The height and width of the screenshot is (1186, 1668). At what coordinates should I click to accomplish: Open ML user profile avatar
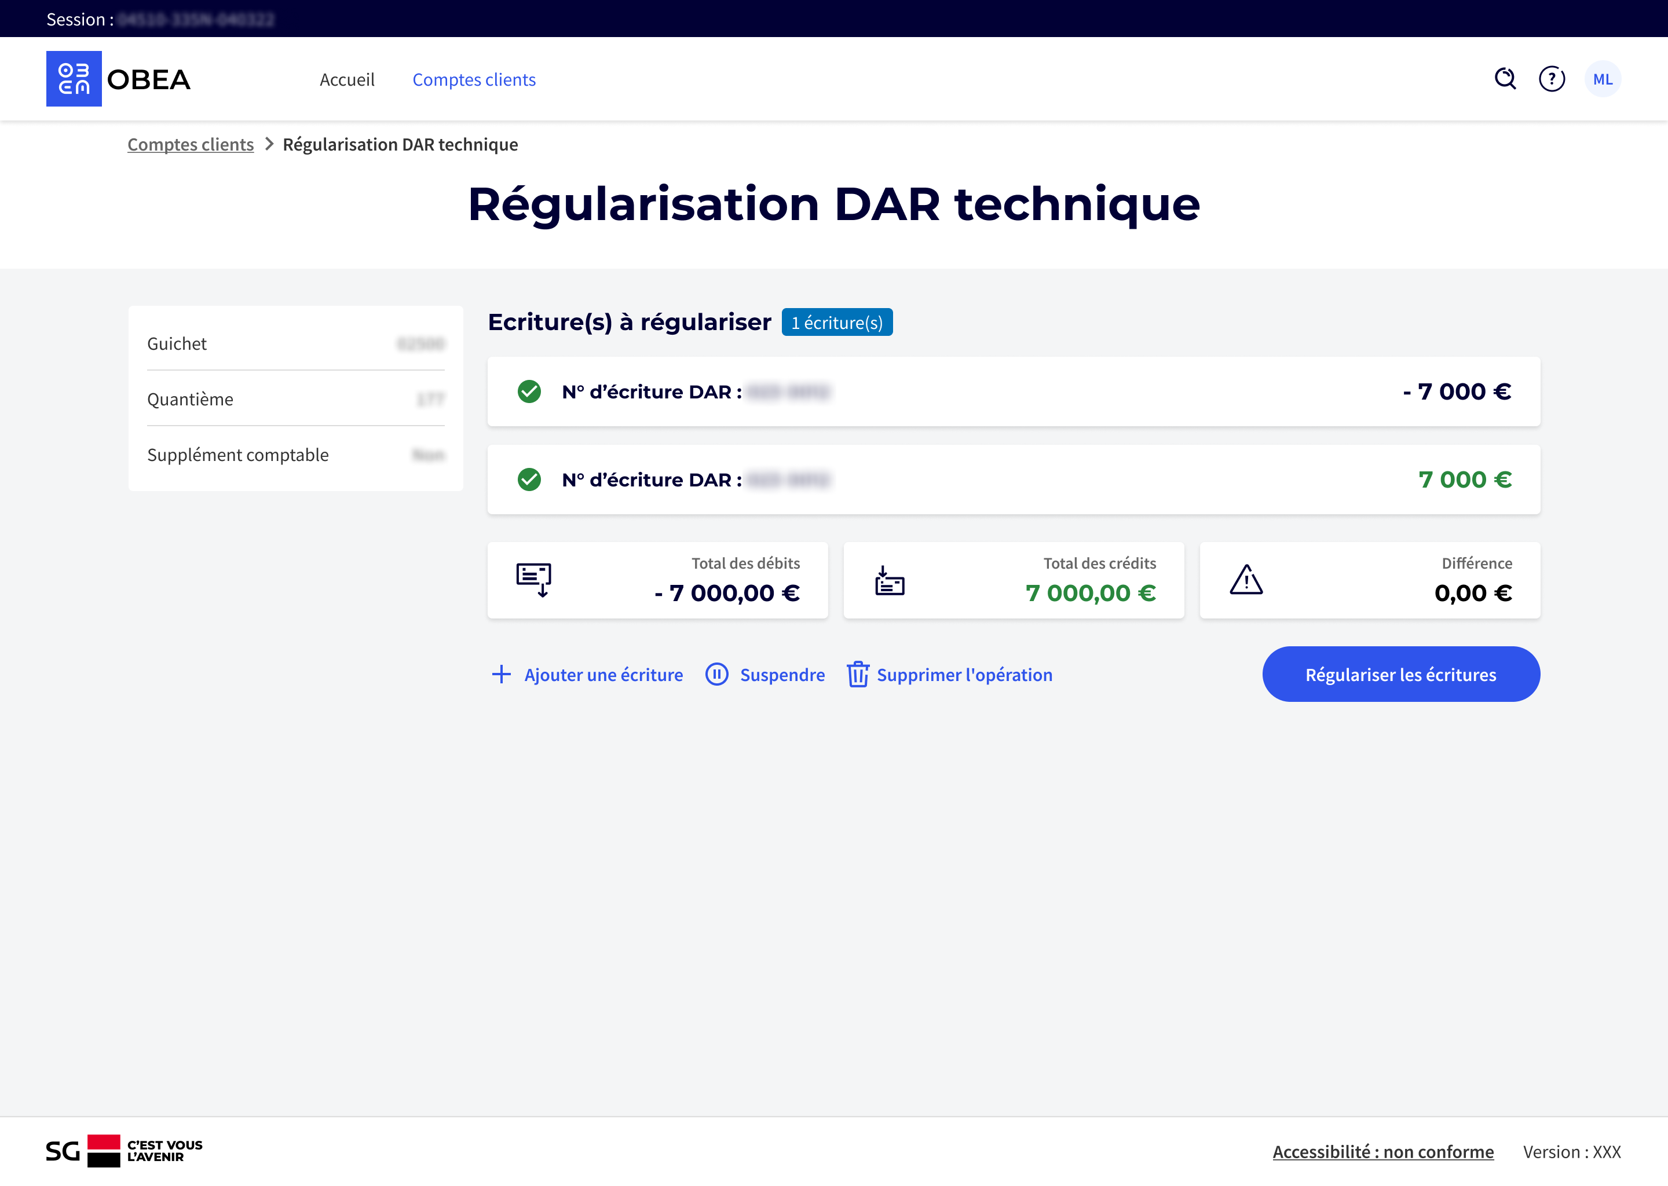(1603, 79)
